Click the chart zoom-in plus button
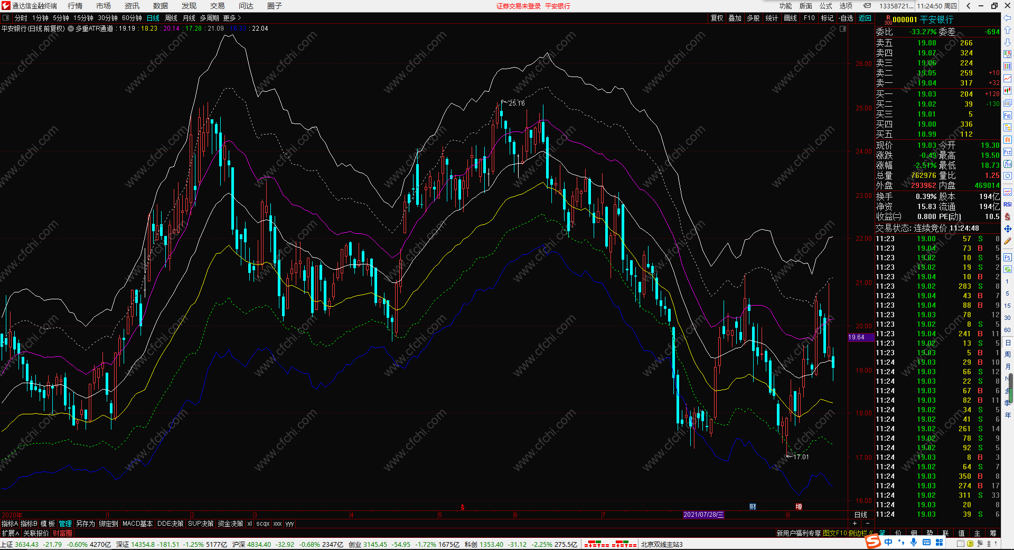This screenshot has width=1014, height=550. click(855, 524)
